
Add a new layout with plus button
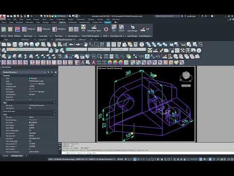point(26,156)
